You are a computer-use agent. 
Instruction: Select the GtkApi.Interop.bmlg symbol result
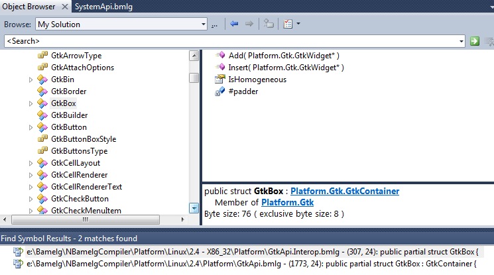(245, 252)
